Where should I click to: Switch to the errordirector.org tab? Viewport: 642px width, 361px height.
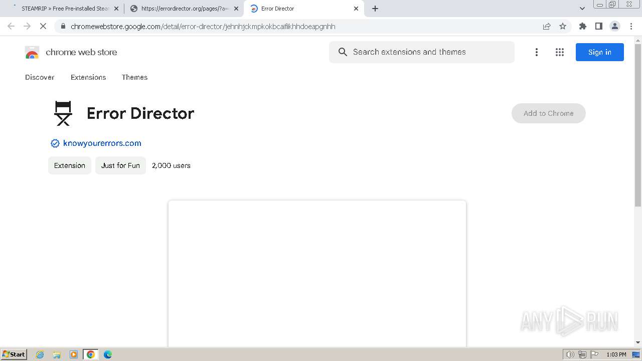pos(183,9)
